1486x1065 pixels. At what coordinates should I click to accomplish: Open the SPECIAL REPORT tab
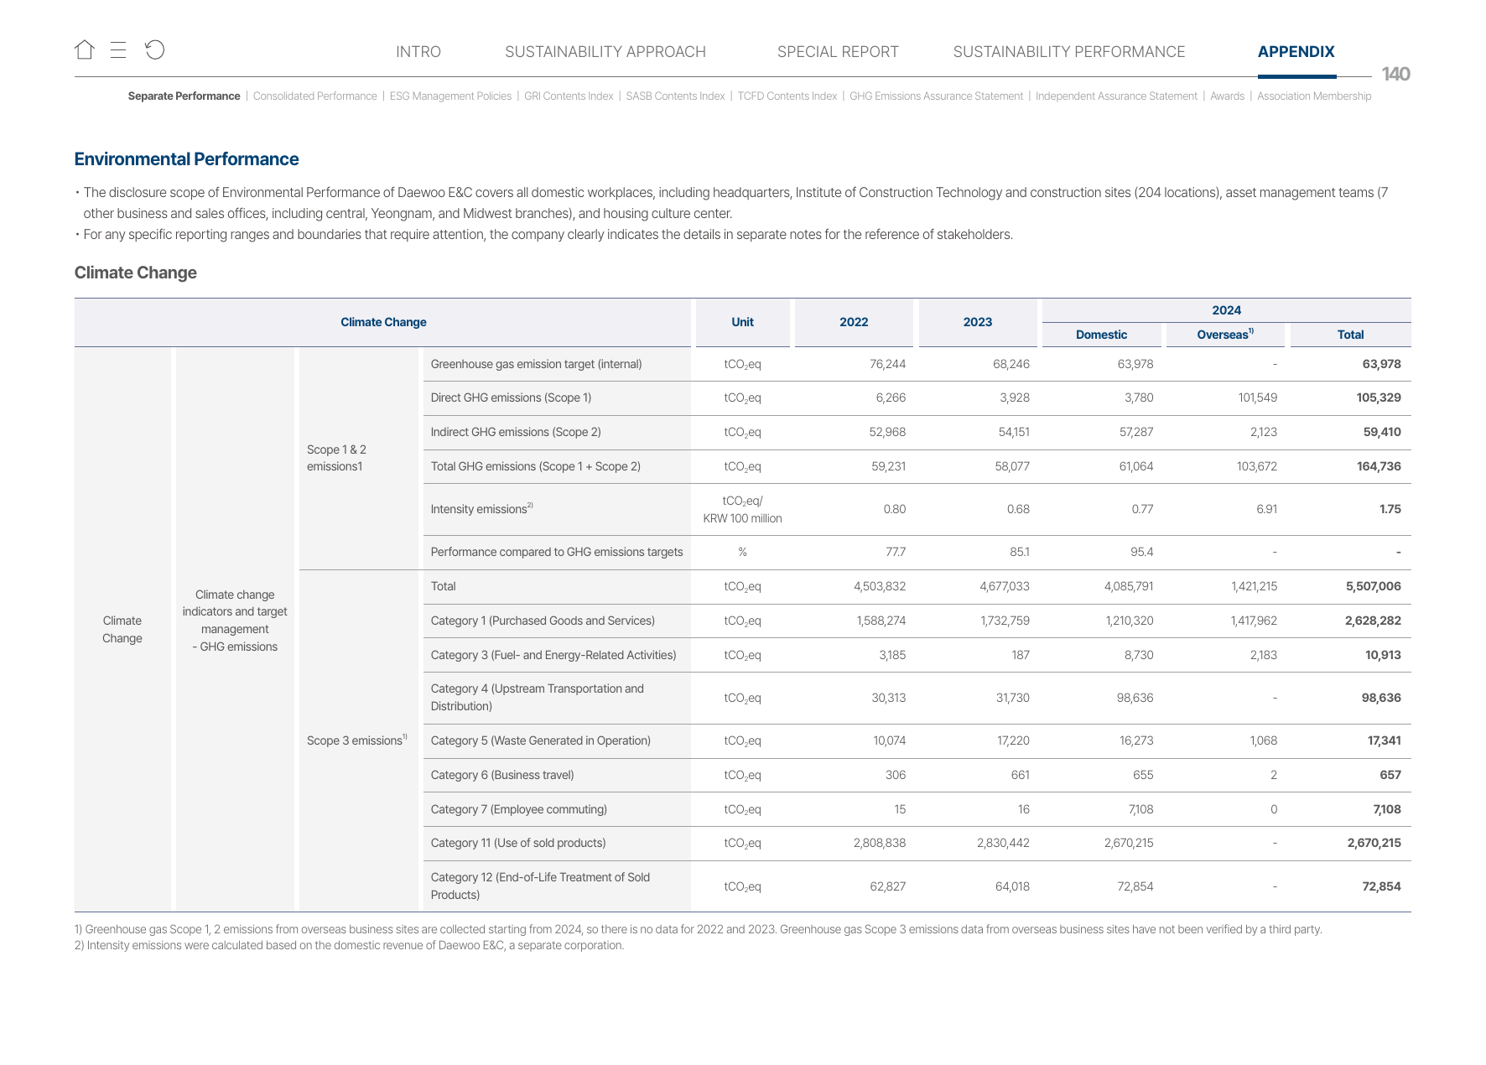pos(838,52)
